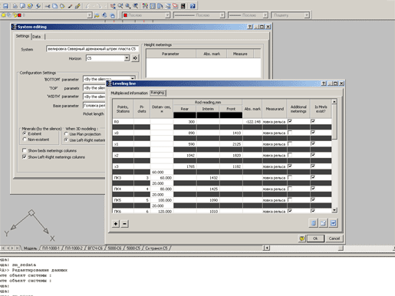The height and width of the screenshot is (296, 395).
Task: Choose the Use Plan projection option
Action: [66, 134]
